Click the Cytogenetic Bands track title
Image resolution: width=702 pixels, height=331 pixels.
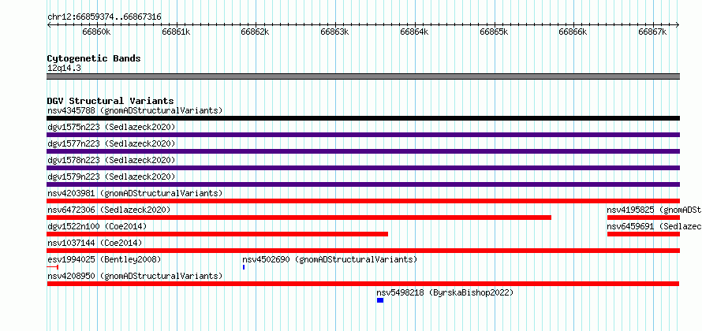click(x=94, y=58)
